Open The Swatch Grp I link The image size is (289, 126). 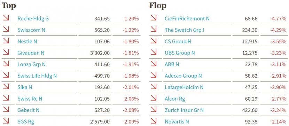tap(185, 30)
